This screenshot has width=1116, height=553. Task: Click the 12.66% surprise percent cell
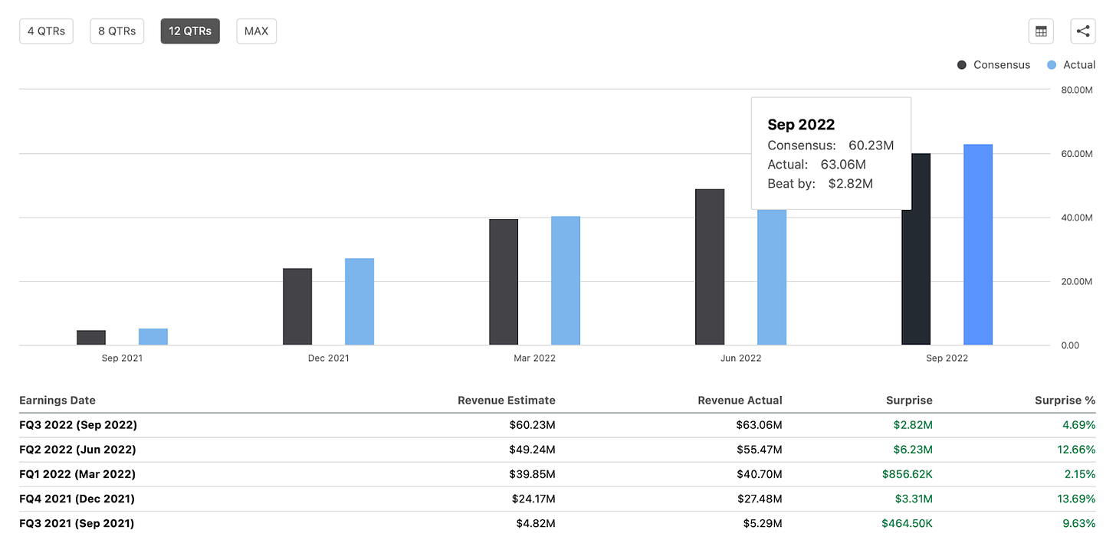tap(1077, 450)
